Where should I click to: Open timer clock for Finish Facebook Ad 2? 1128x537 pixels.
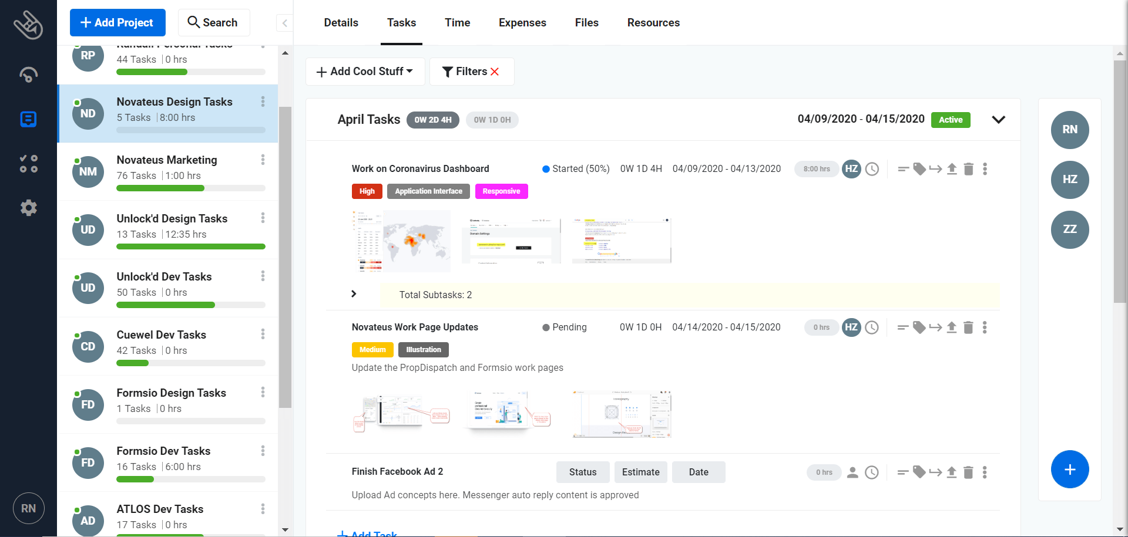pos(872,472)
